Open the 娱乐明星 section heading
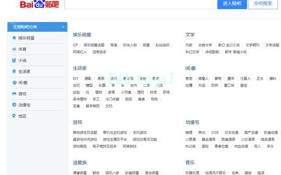The image size is (281, 175). point(82,35)
